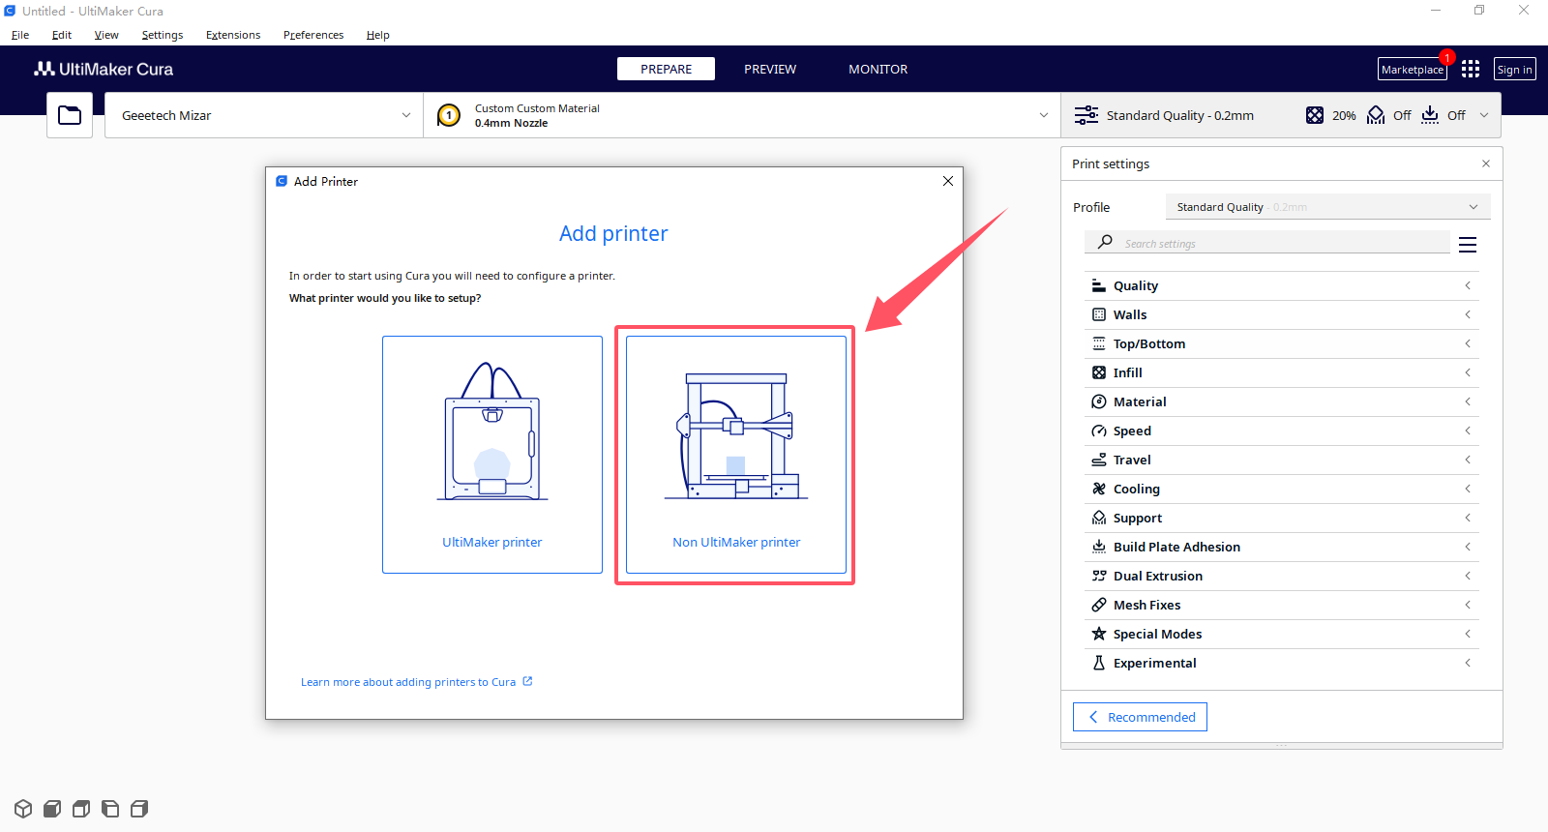Open the Help menu
The width and height of the screenshot is (1548, 832).
(378, 35)
